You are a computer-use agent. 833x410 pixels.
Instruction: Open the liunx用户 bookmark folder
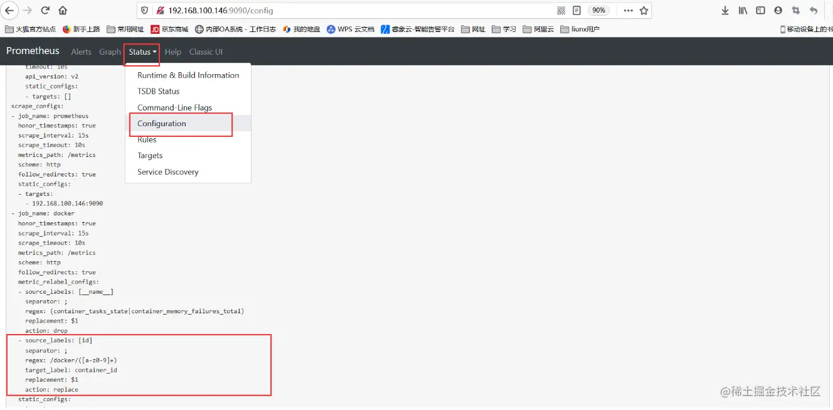click(580, 29)
